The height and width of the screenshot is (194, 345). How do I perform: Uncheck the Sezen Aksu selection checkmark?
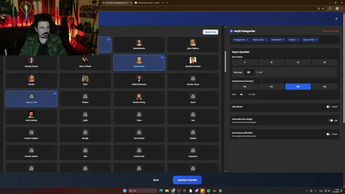pyautogui.click(x=162, y=57)
